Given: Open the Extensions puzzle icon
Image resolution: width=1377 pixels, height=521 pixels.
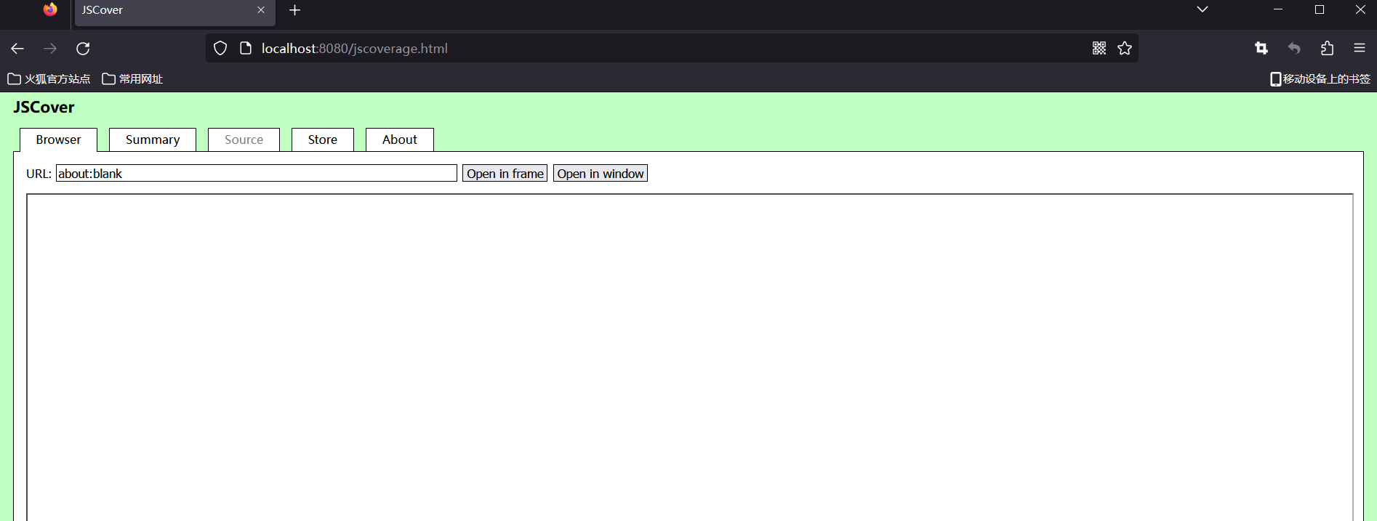Looking at the screenshot, I should click(1327, 48).
